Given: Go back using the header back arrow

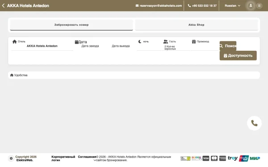Looking at the screenshot, I should [x=3, y=6].
